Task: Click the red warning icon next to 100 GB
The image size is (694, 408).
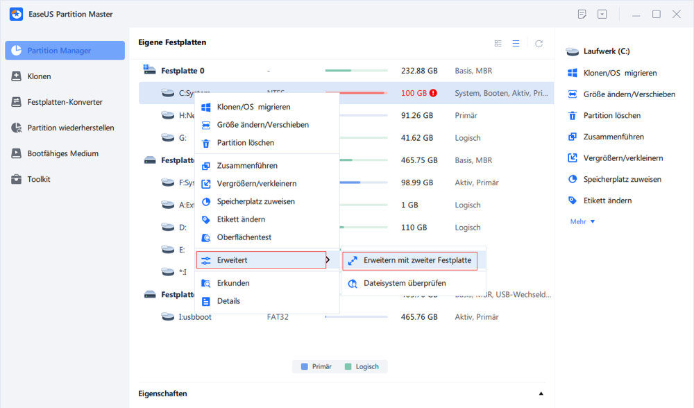Action: (x=433, y=93)
